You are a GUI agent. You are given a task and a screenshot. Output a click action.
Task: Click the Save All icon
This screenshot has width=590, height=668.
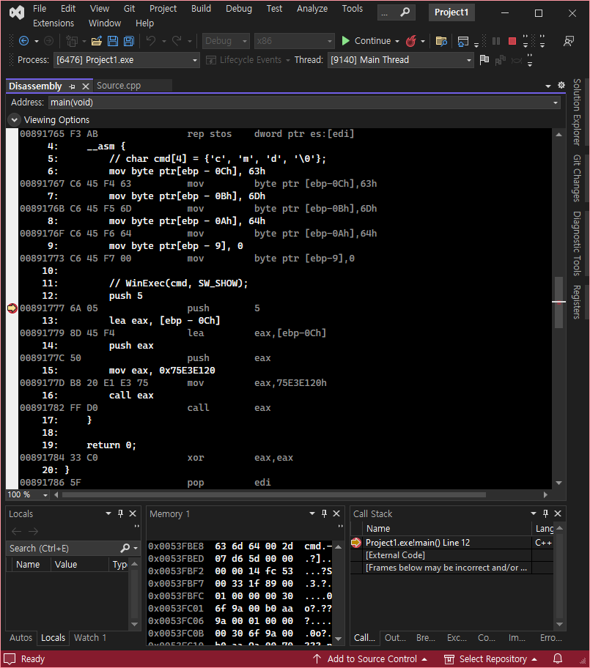128,41
